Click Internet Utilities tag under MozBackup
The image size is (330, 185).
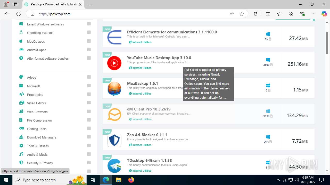(140, 94)
